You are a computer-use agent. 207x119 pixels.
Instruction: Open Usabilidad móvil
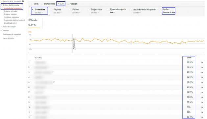(10, 23)
